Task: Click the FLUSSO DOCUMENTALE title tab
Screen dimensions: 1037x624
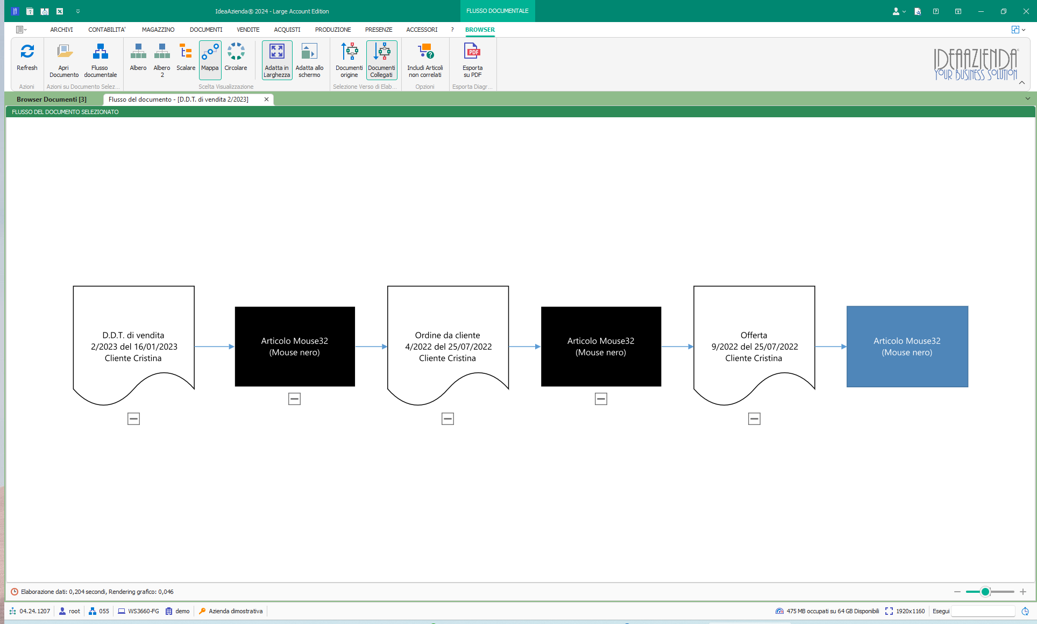Action: (x=498, y=11)
